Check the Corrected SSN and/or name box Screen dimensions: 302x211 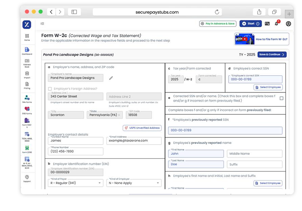[282, 98]
